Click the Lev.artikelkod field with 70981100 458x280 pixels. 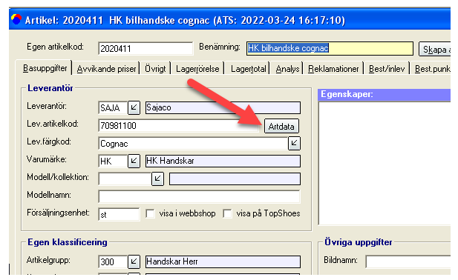(x=178, y=126)
